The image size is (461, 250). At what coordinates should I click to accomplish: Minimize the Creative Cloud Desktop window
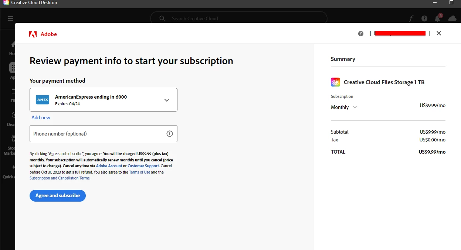pos(434,2)
